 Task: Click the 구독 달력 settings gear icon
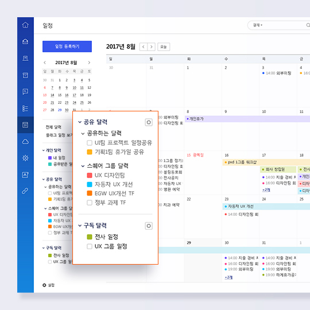point(149,226)
